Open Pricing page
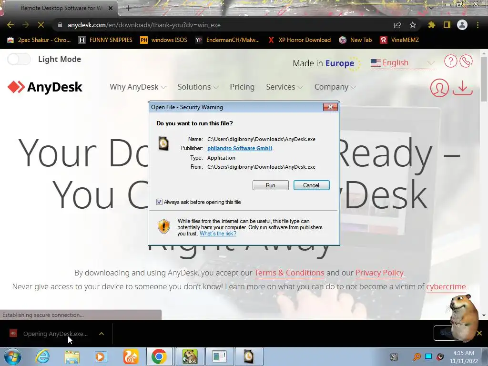Image resolution: width=488 pixels, height=366 pixels. pos(242,87)
